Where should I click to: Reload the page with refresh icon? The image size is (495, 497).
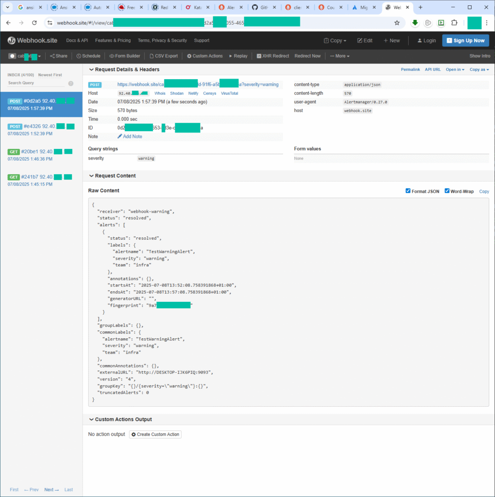34,23
